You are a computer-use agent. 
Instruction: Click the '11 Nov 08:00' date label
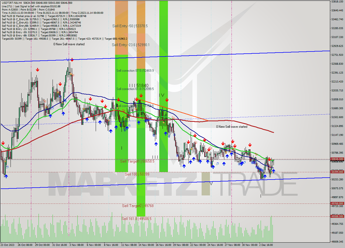pos(129,245)
